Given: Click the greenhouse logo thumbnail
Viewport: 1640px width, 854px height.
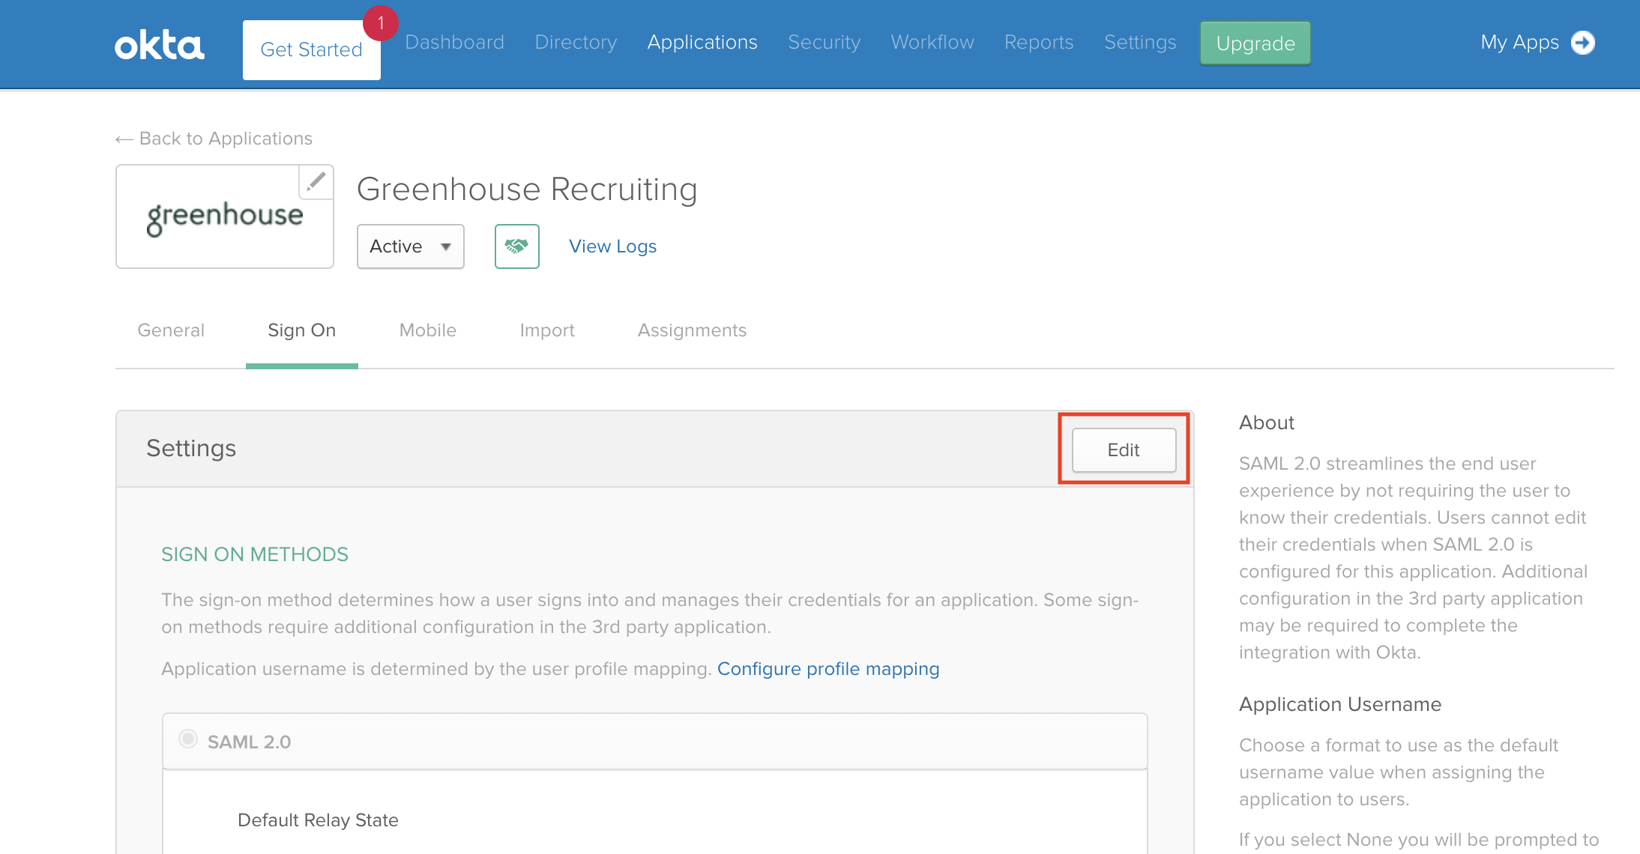Looking at the screenshot, I should coord(224,217).
